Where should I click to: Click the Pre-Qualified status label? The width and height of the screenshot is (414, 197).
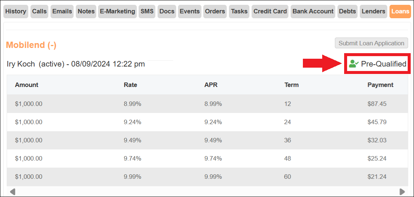pos(384,64)
